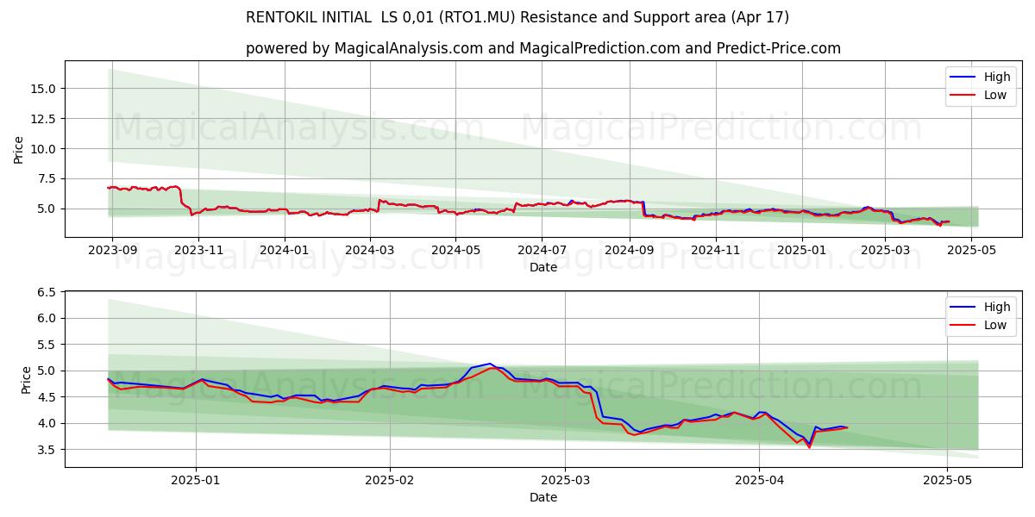Click the "2025-05" tick label on the top chart

coord(971,250)
